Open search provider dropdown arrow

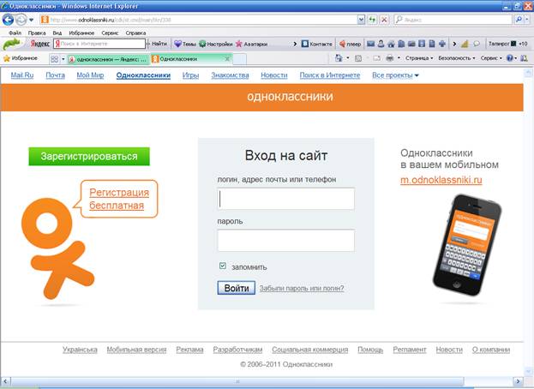click(x=527, y=20)
